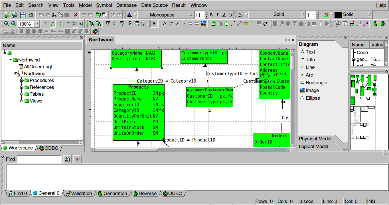The height and width of the screenshot is (205, 389).
Task: Click the New document toolbar icon
Action: coord(7,15)
